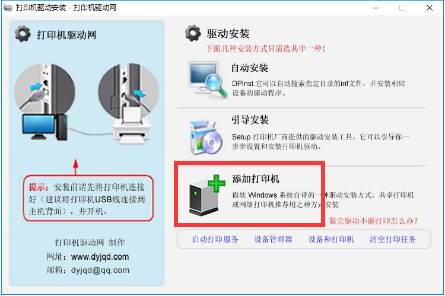Screen dimensions: 445x296
Task: Select 引导安装 heading
Action: pyautogui.click(x=250, y=120)
